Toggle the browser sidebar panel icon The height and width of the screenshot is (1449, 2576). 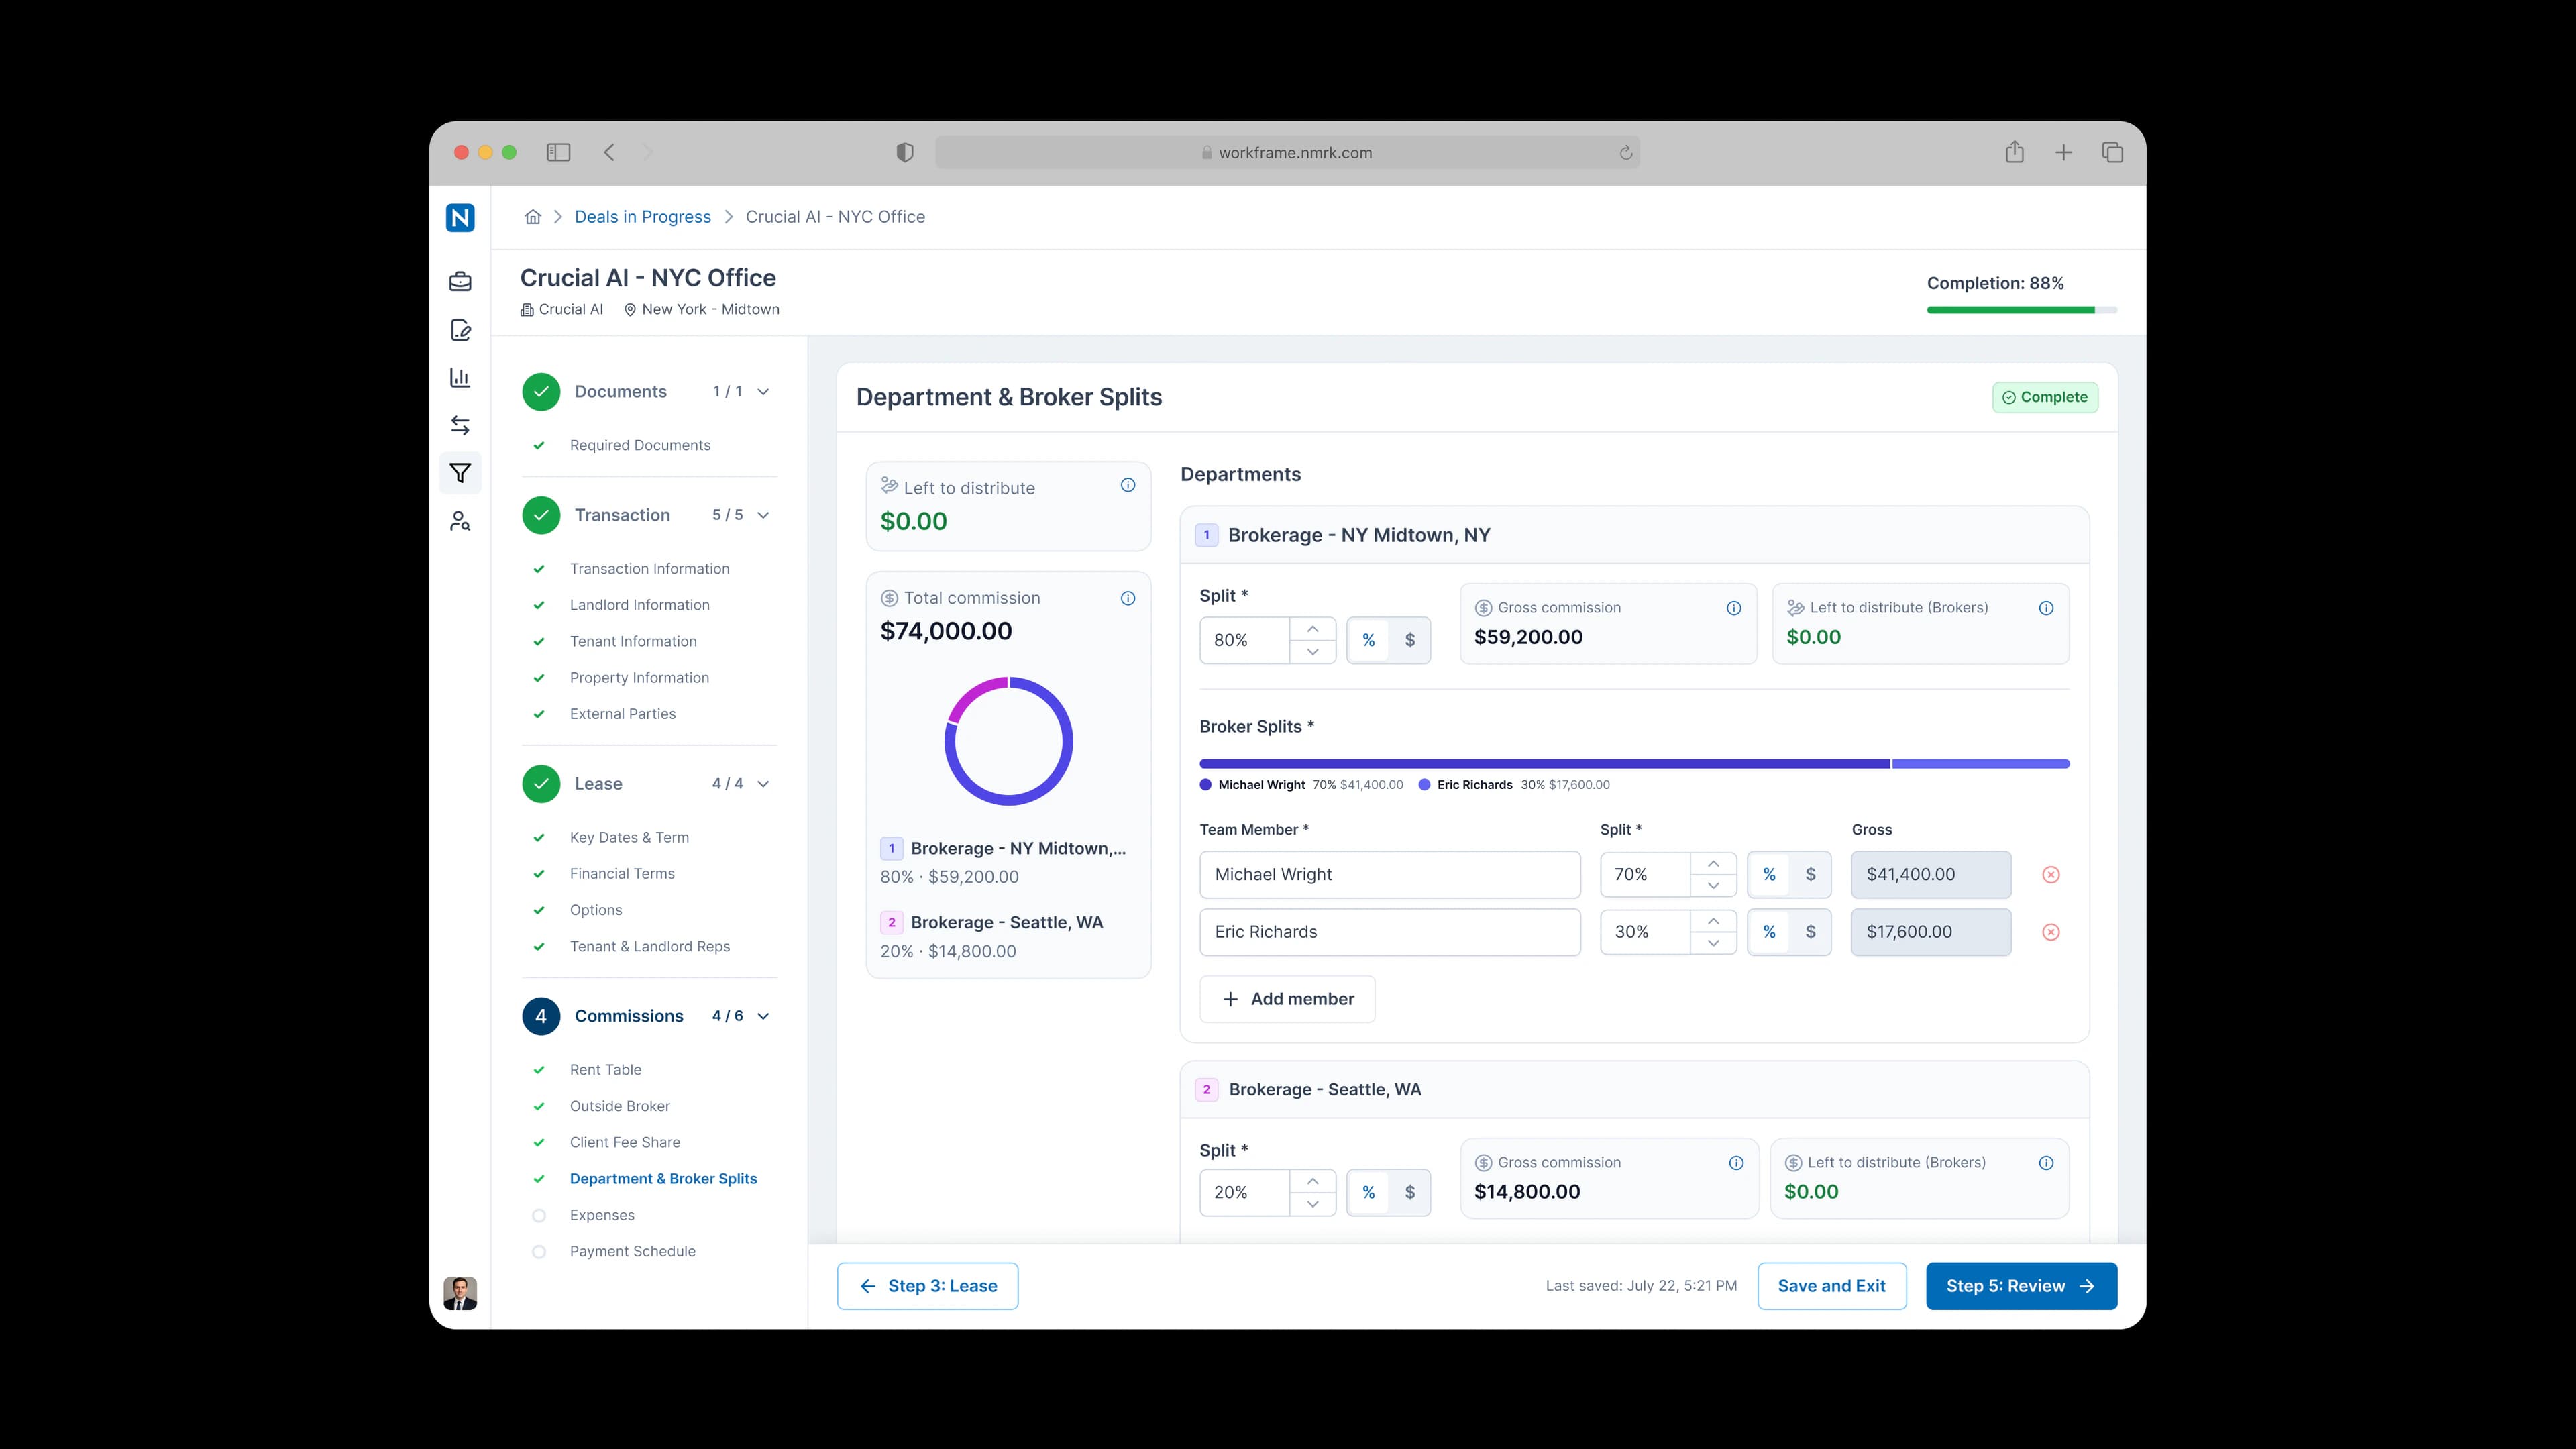point(559,152)
